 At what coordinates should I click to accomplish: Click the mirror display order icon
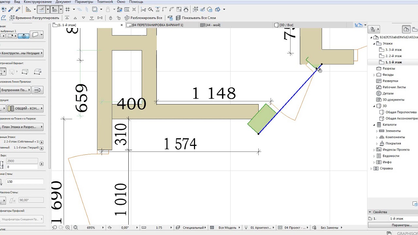tap(100, 18)
